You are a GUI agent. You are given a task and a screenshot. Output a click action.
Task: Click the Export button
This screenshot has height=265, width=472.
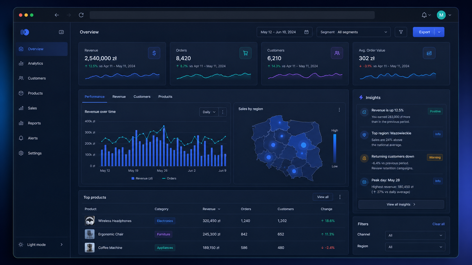424,32
